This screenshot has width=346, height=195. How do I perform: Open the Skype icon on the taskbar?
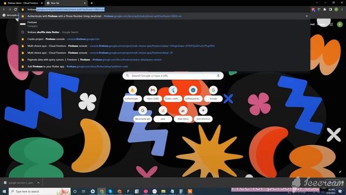[x=110, y=191]
